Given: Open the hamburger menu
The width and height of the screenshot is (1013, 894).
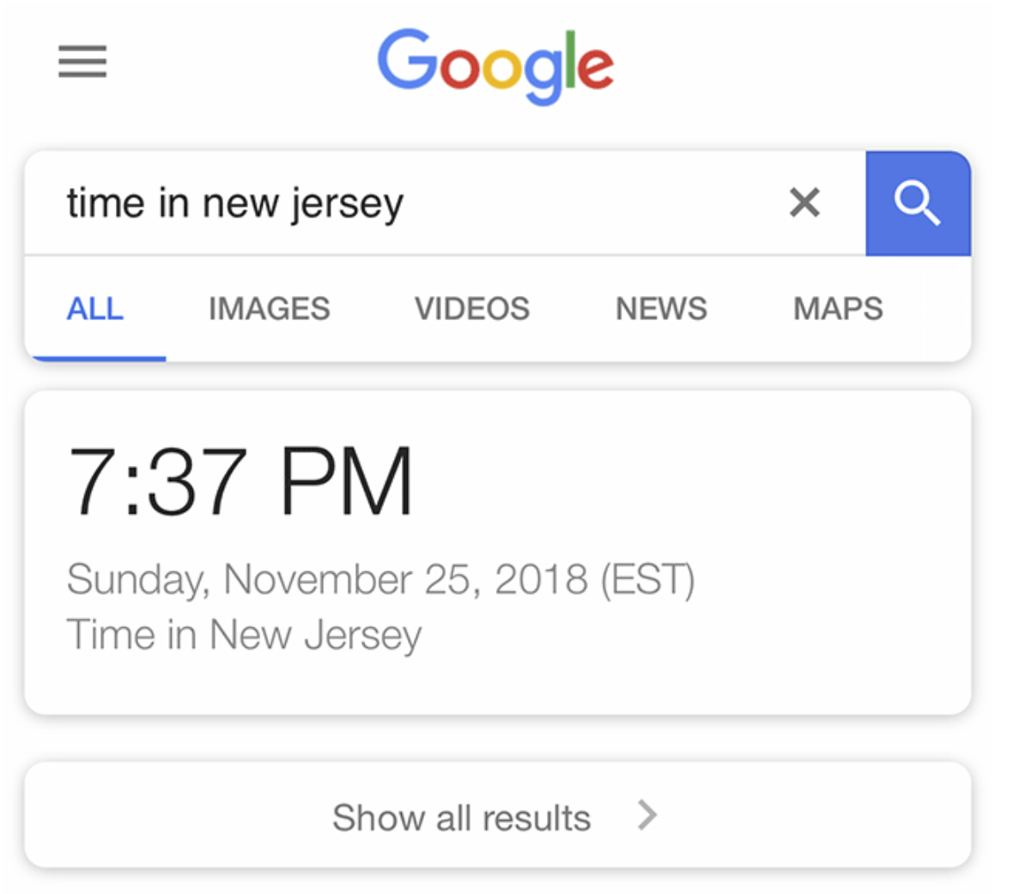Looking at the screenshot, I should coord(82,61).
